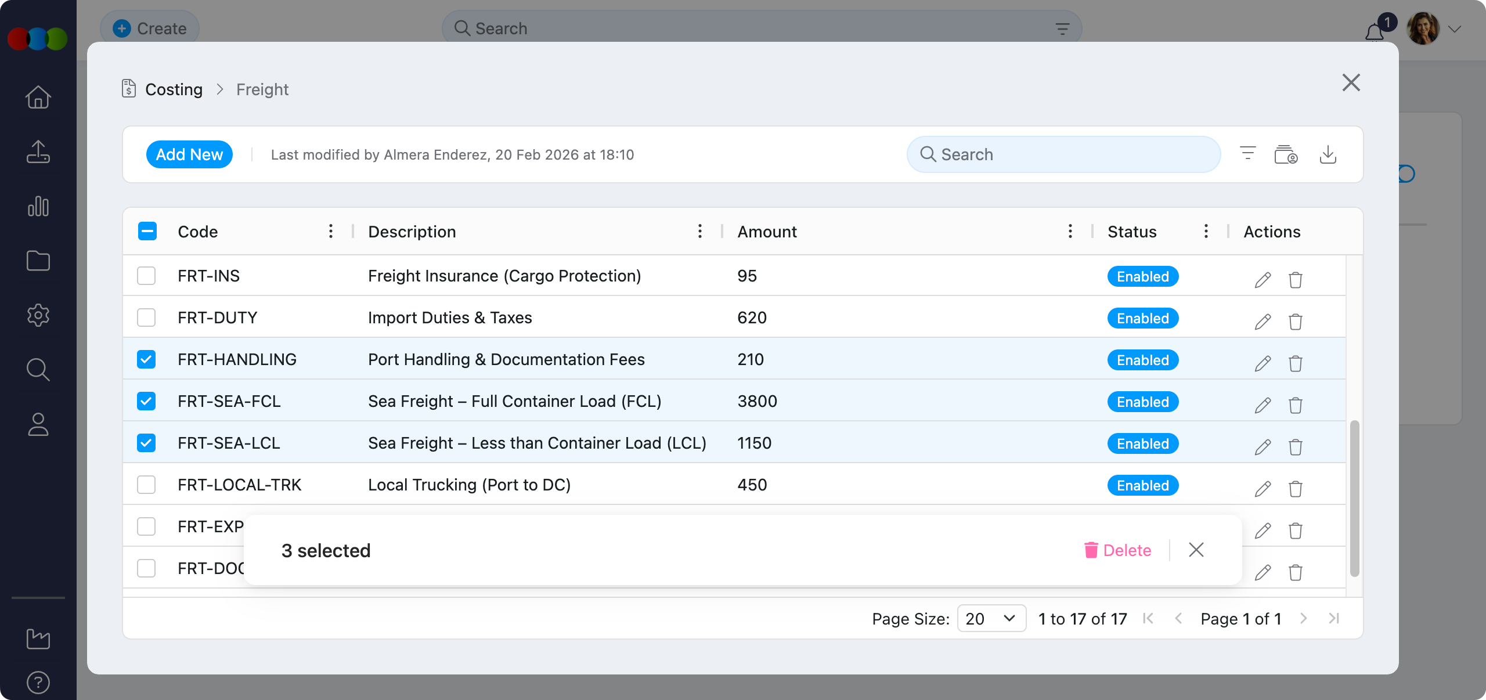Open the Page Size dropdown
Image resolution: width=1486 pixels, height=700 pixels.
tap(991, 618)
